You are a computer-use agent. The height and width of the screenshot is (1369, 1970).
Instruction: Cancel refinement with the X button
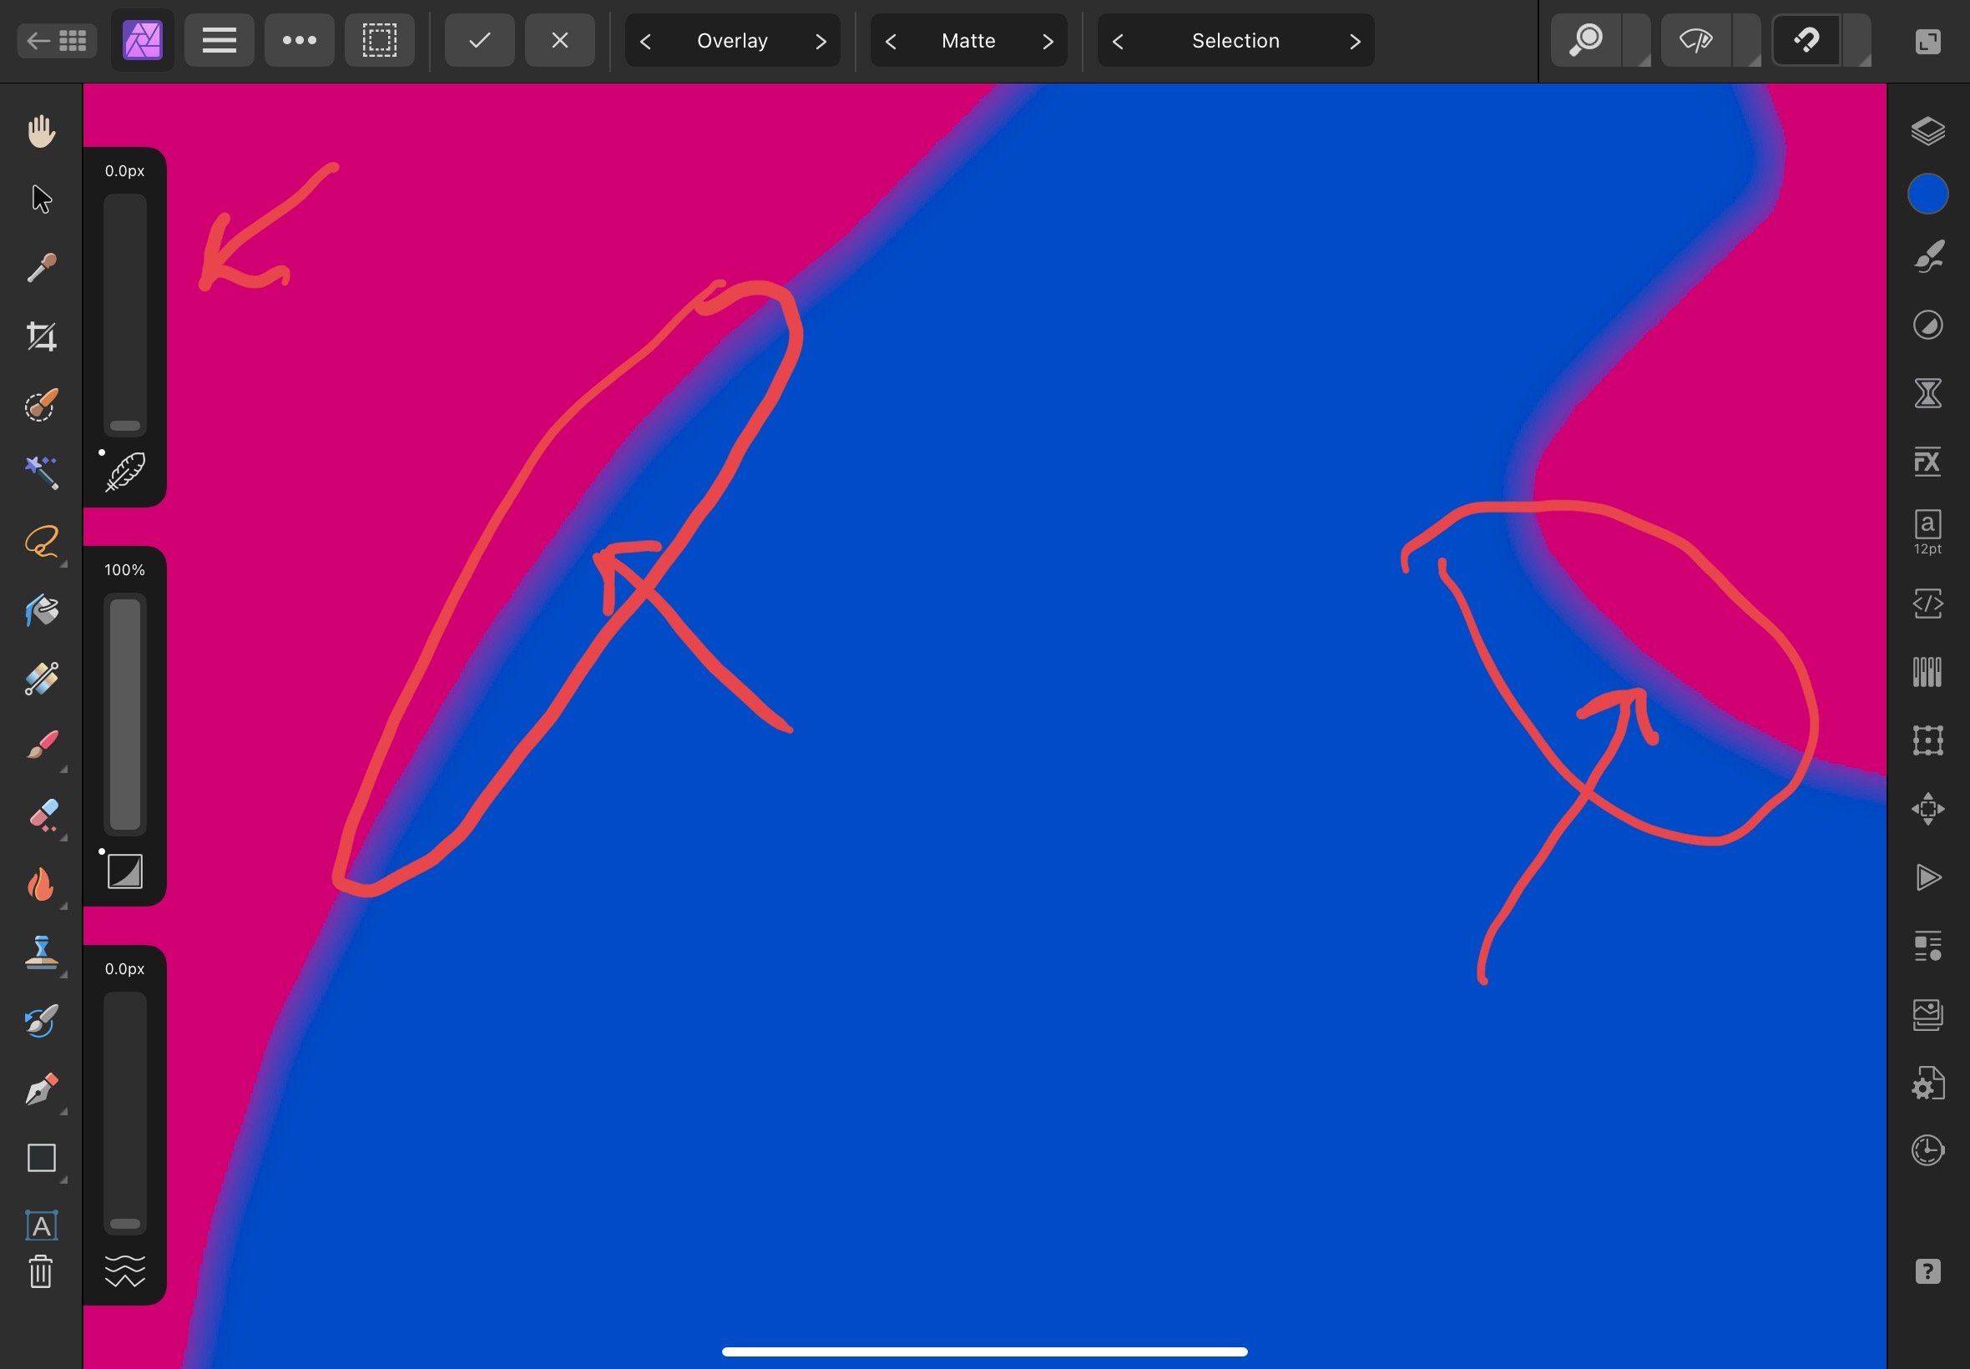click(x=559, y=40)
